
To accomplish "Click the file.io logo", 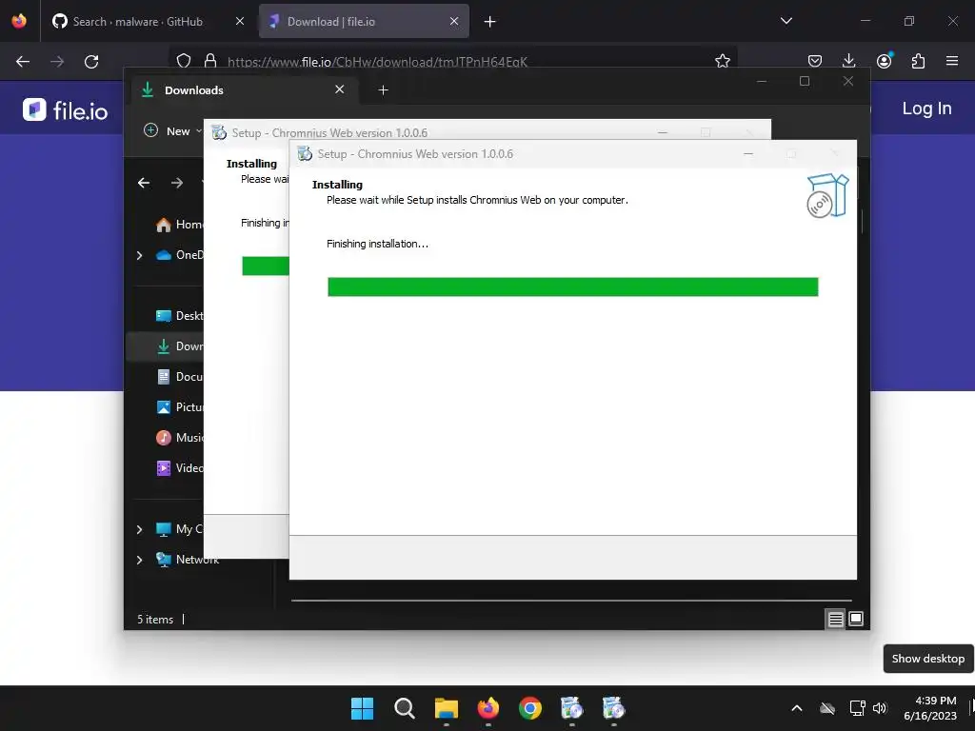I will point(66,110).
